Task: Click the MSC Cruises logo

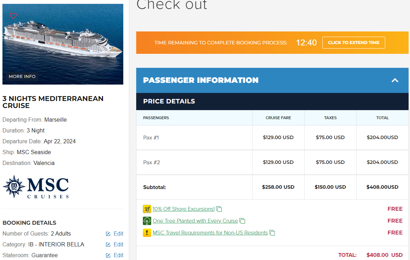Action: click(36, 187)
